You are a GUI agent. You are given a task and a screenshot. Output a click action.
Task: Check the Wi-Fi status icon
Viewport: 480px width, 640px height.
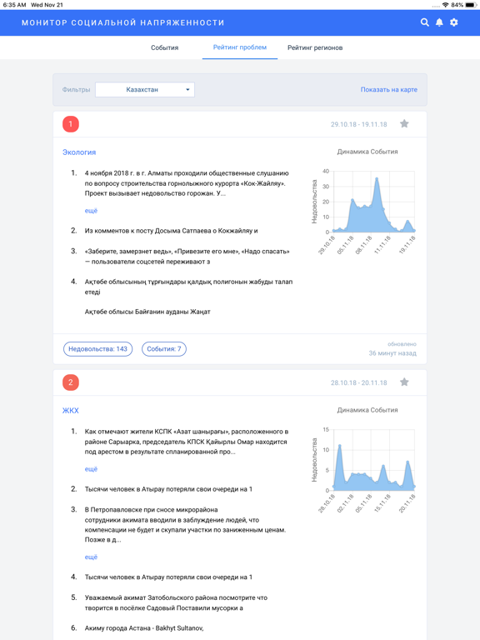[445, 5]
